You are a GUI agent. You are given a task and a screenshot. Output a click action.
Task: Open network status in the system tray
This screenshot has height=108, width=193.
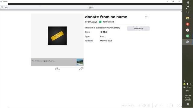pyautogui.click(x=188, y=87)
